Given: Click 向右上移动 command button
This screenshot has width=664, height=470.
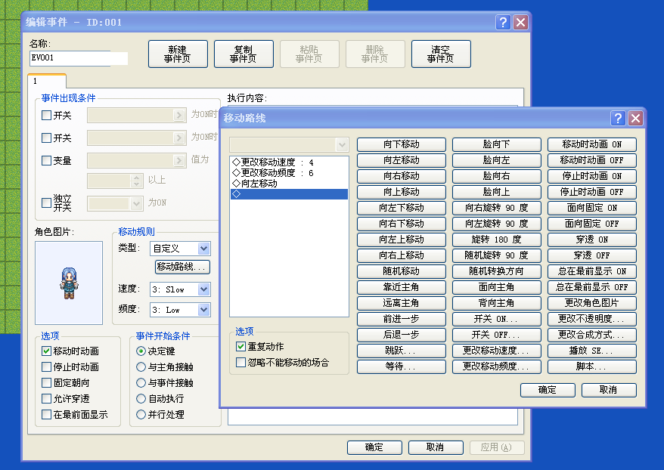Looking at the screenshot, I should point(402,255).
